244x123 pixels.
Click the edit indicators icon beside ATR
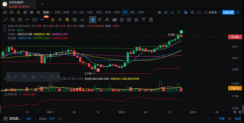pyautogui.click(x=60, y=119)
